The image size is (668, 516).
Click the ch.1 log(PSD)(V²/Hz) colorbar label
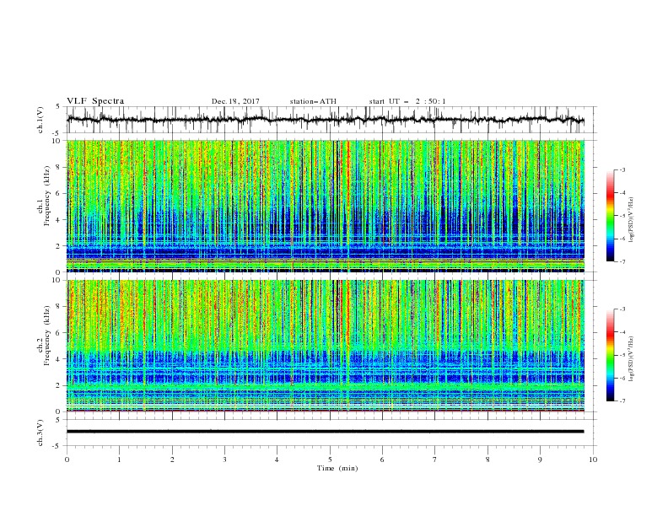tap(631, 220)
